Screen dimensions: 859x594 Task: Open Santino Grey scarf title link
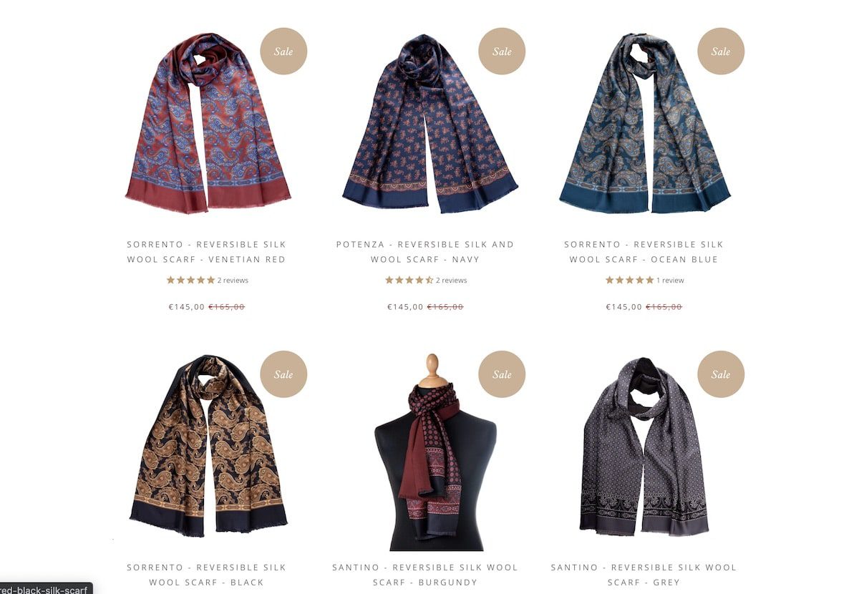[644, 575]
